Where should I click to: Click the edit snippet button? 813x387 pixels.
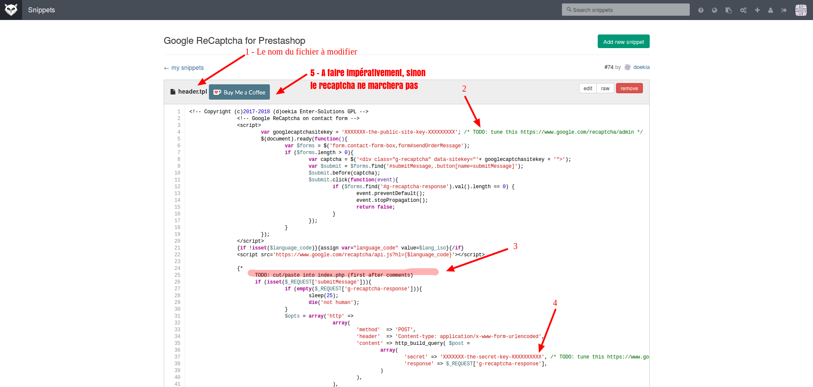[588, 89]
